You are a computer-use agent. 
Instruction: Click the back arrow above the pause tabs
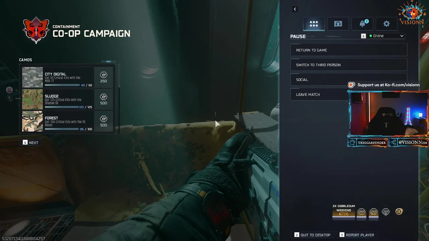click(295, 9)
